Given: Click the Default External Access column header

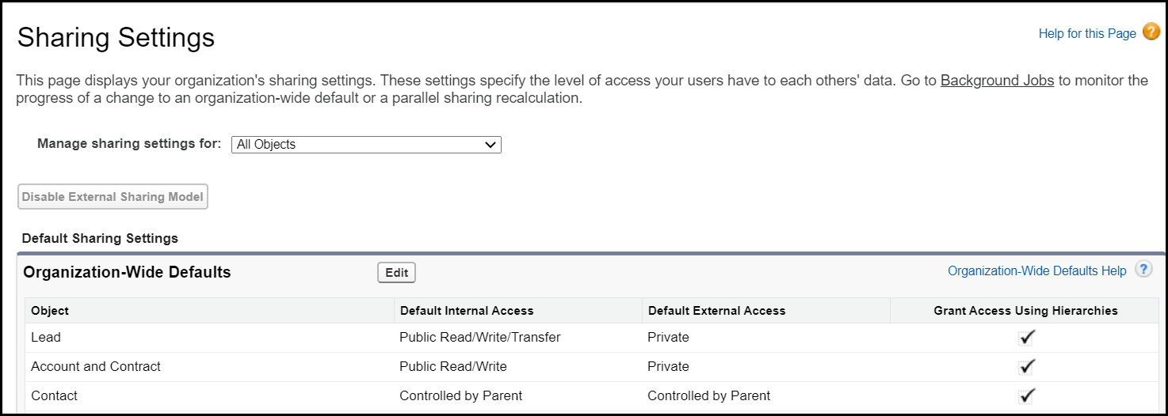Looking at the screenshot, I should click(716, 311).
